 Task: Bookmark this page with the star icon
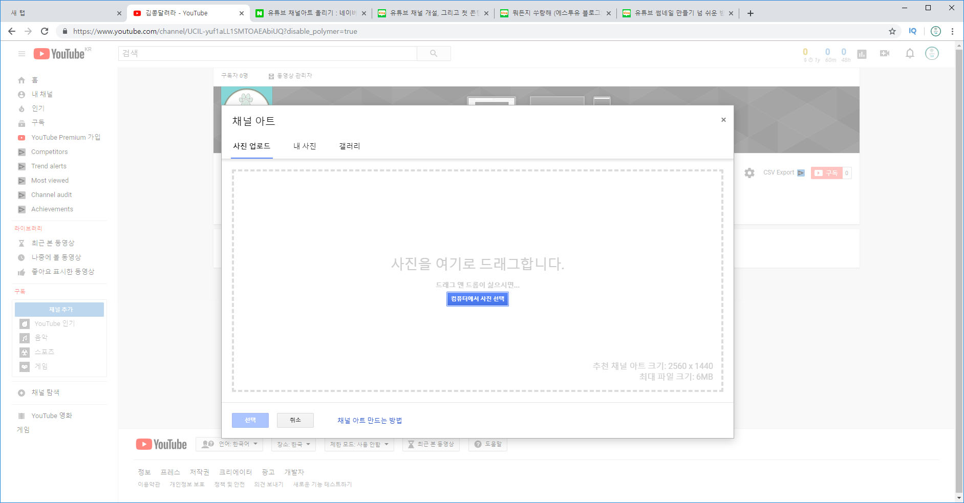(x=892, y=31)
